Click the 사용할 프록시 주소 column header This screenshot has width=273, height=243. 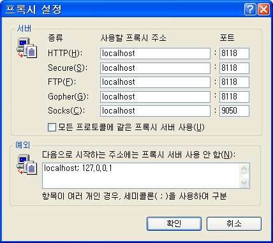tap(133, 38)
